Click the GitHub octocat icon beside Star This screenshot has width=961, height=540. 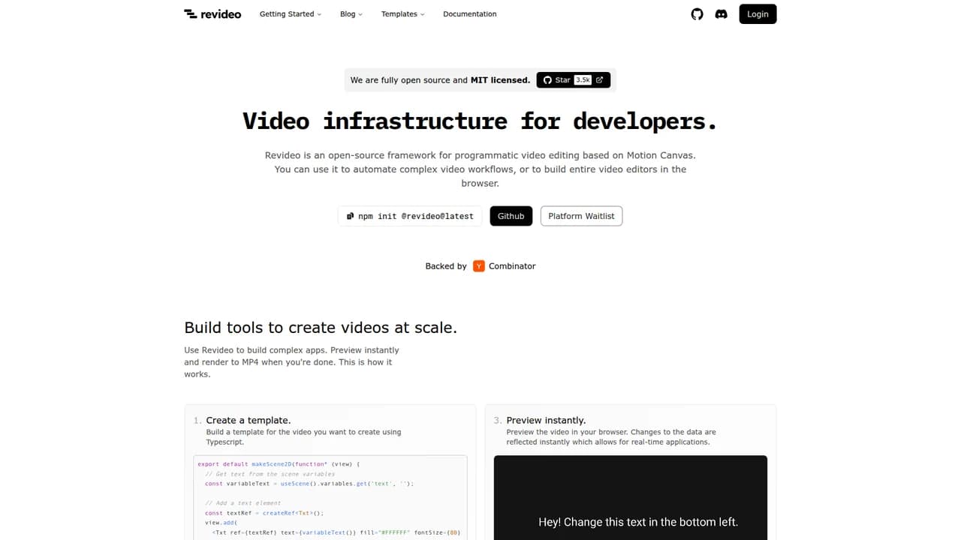[x=547, y=80]
